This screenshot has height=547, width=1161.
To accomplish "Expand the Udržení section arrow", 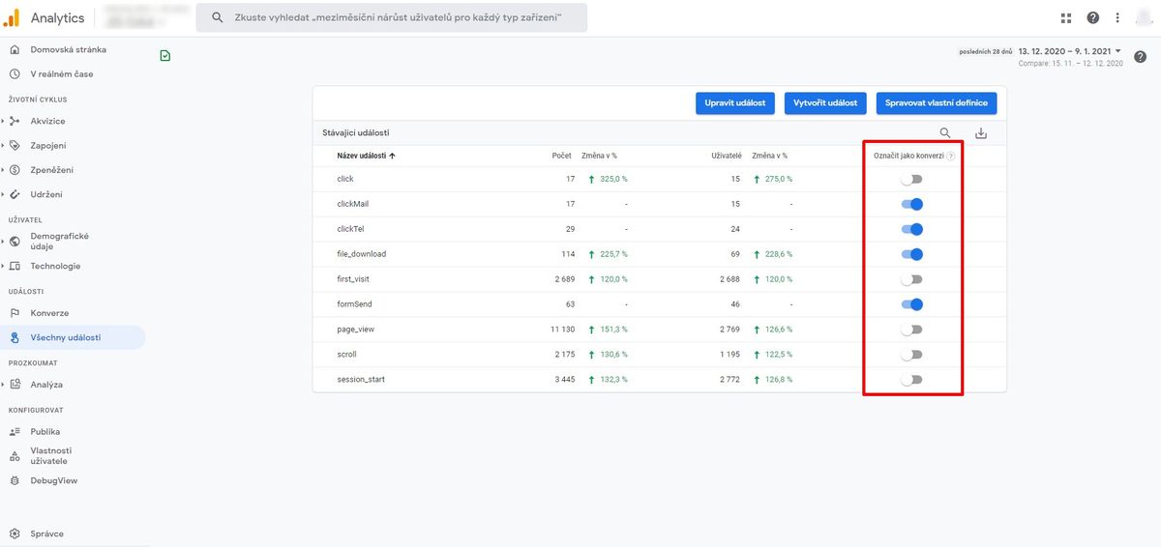I will click(3, 194).
